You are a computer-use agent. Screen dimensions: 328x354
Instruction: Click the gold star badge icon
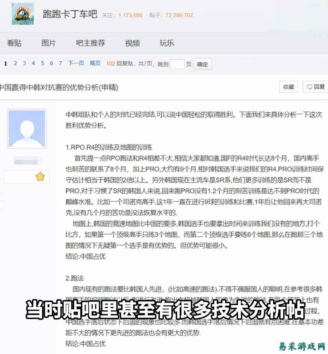pos(40,176)
